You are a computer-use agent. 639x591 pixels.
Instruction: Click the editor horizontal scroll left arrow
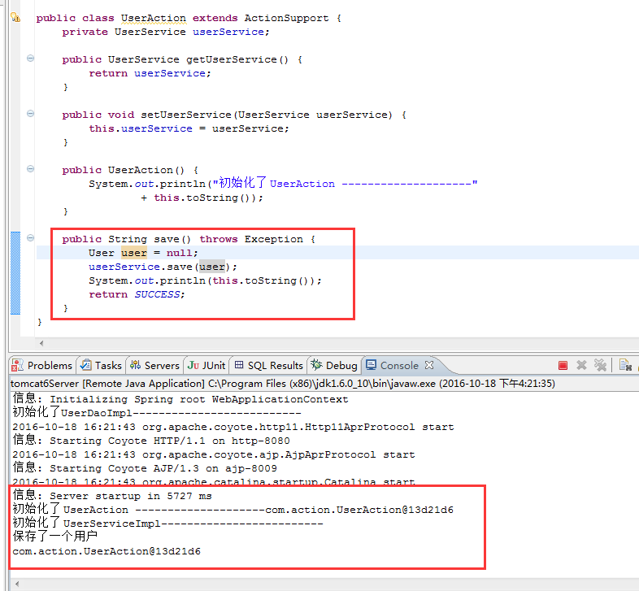click(x=41, y=343)
